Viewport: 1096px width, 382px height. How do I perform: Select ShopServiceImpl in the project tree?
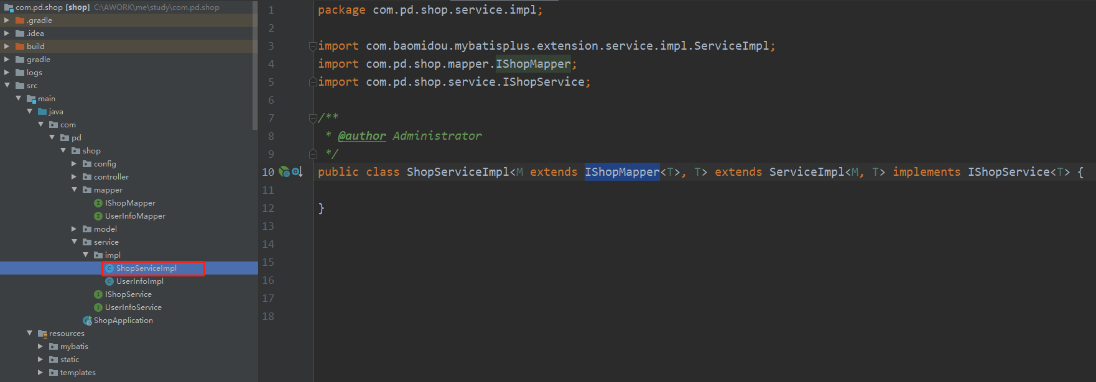coord(146,268)
